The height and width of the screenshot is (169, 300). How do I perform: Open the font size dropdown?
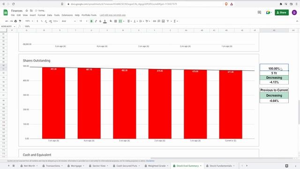tap(83, 21)
